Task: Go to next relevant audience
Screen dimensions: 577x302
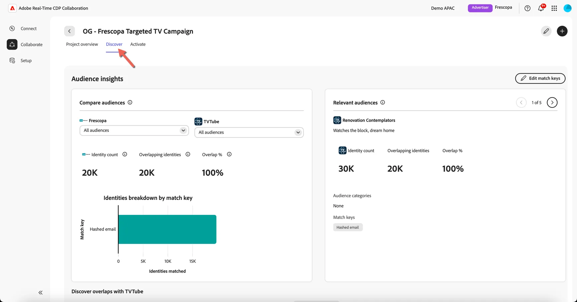Action: pos(552,102)
